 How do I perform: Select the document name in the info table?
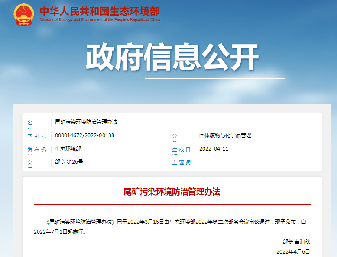pos(86,122)
